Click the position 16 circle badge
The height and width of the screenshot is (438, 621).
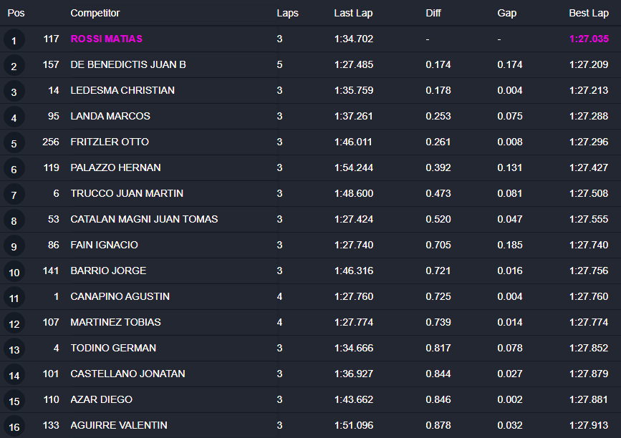pos(14,427)
